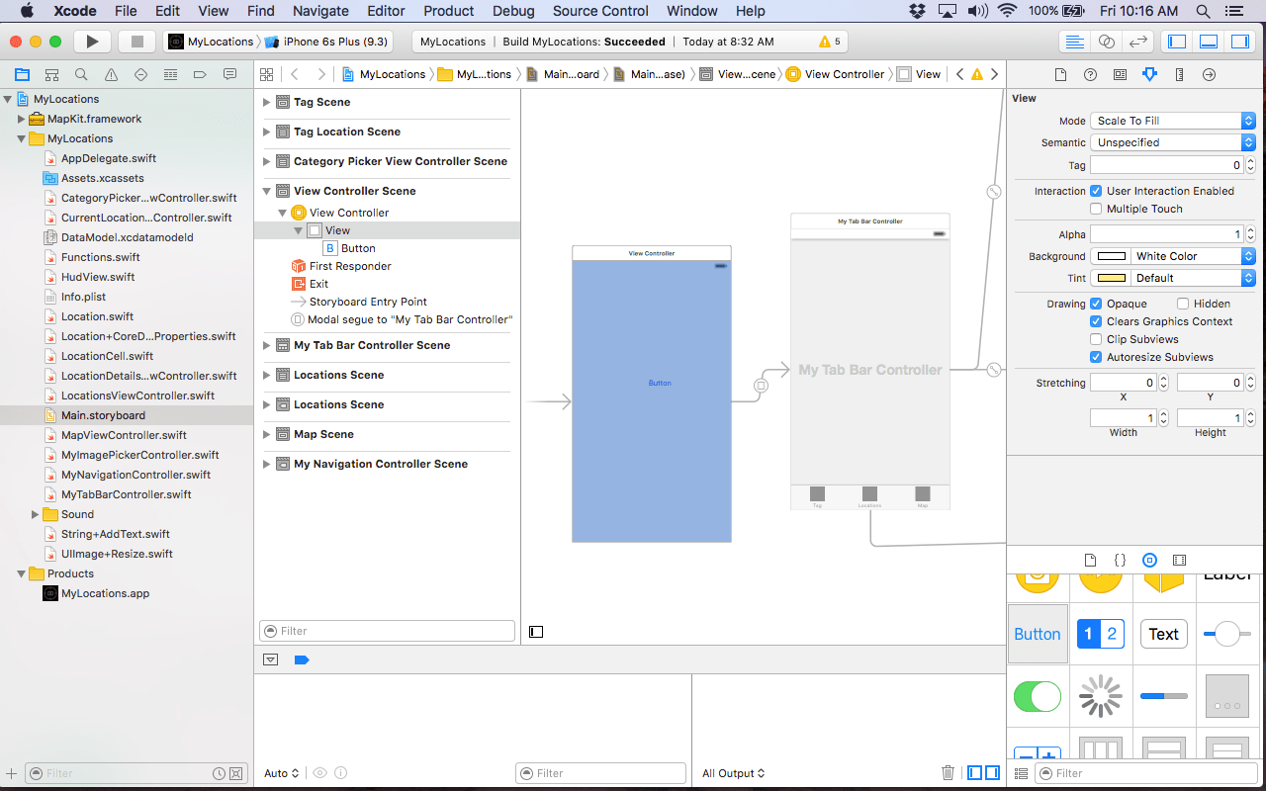Click the Tint yellow color swatch

click(x=1111, y=278)
